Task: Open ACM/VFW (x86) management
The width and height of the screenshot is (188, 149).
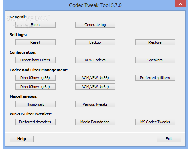Action: click(x=95, y=78)
